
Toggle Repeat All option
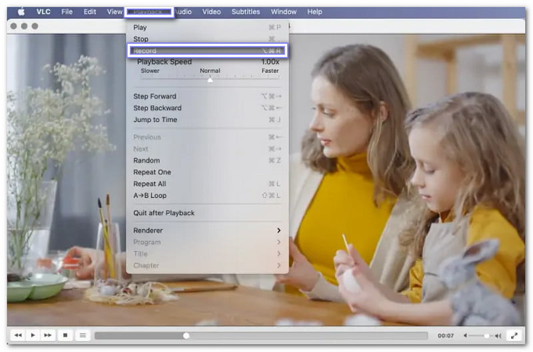click(150, 184)
